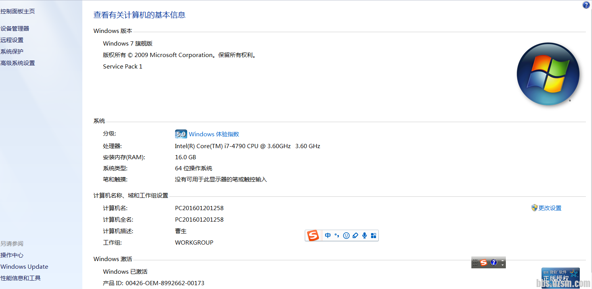Open the language bar options dropdown arrow
The width and height of the screenshot is (592, 289).
pos(503,265)
